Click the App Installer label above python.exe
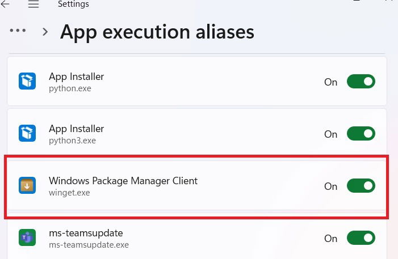Screen dimensions: 398x259 coord(76,77)
